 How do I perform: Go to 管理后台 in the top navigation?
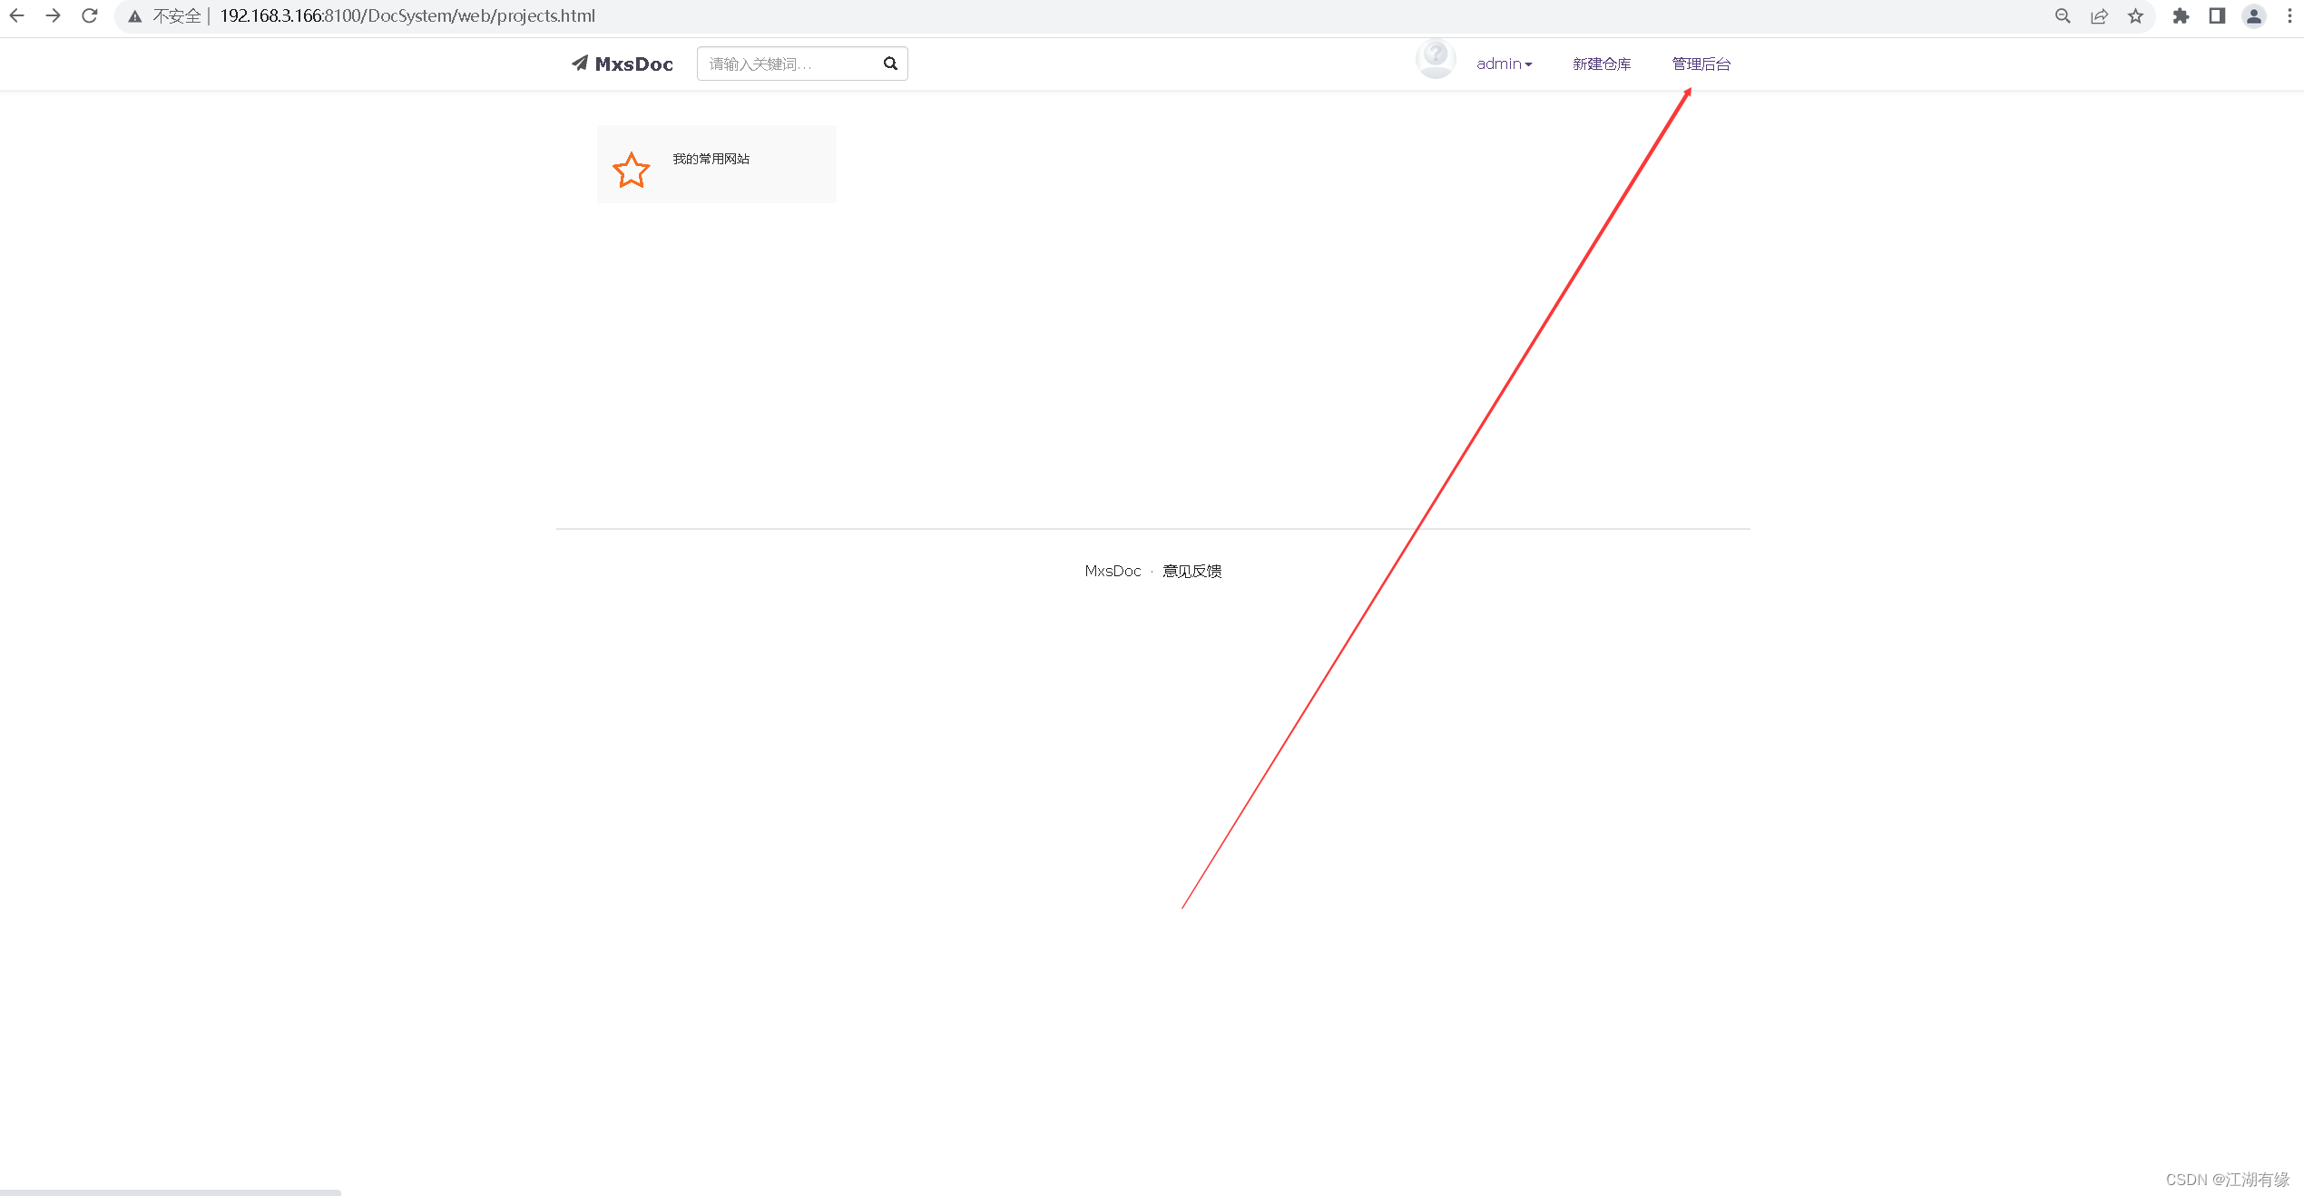click(1701, 64)
